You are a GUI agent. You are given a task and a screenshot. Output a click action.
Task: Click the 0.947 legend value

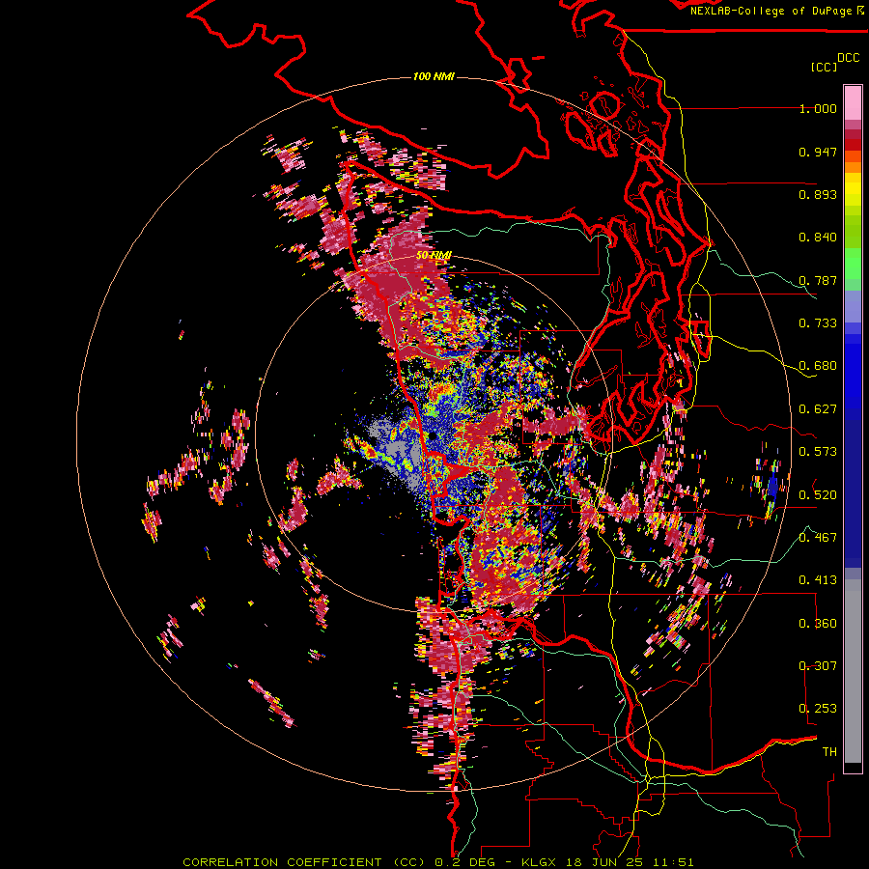818,152
